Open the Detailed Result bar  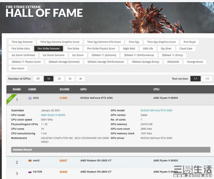pos(111,150)
